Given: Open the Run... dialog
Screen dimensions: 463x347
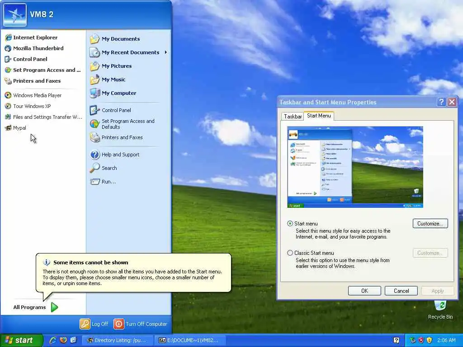Looking at the screenshot, I should click(x=103, y=182).
